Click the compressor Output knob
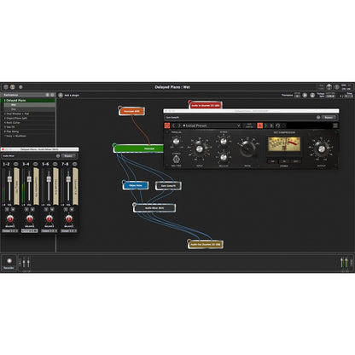Image resolution: width=355 pixels, height=355 pixels. click(x=322, y=148)
